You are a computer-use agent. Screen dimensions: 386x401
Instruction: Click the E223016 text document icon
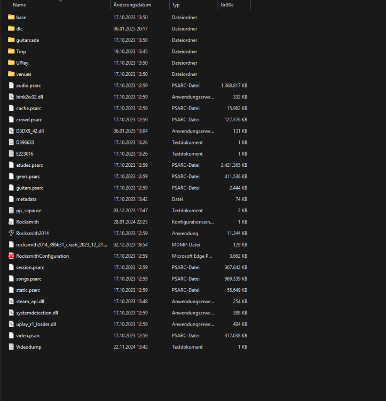click(x=11, y=153)
